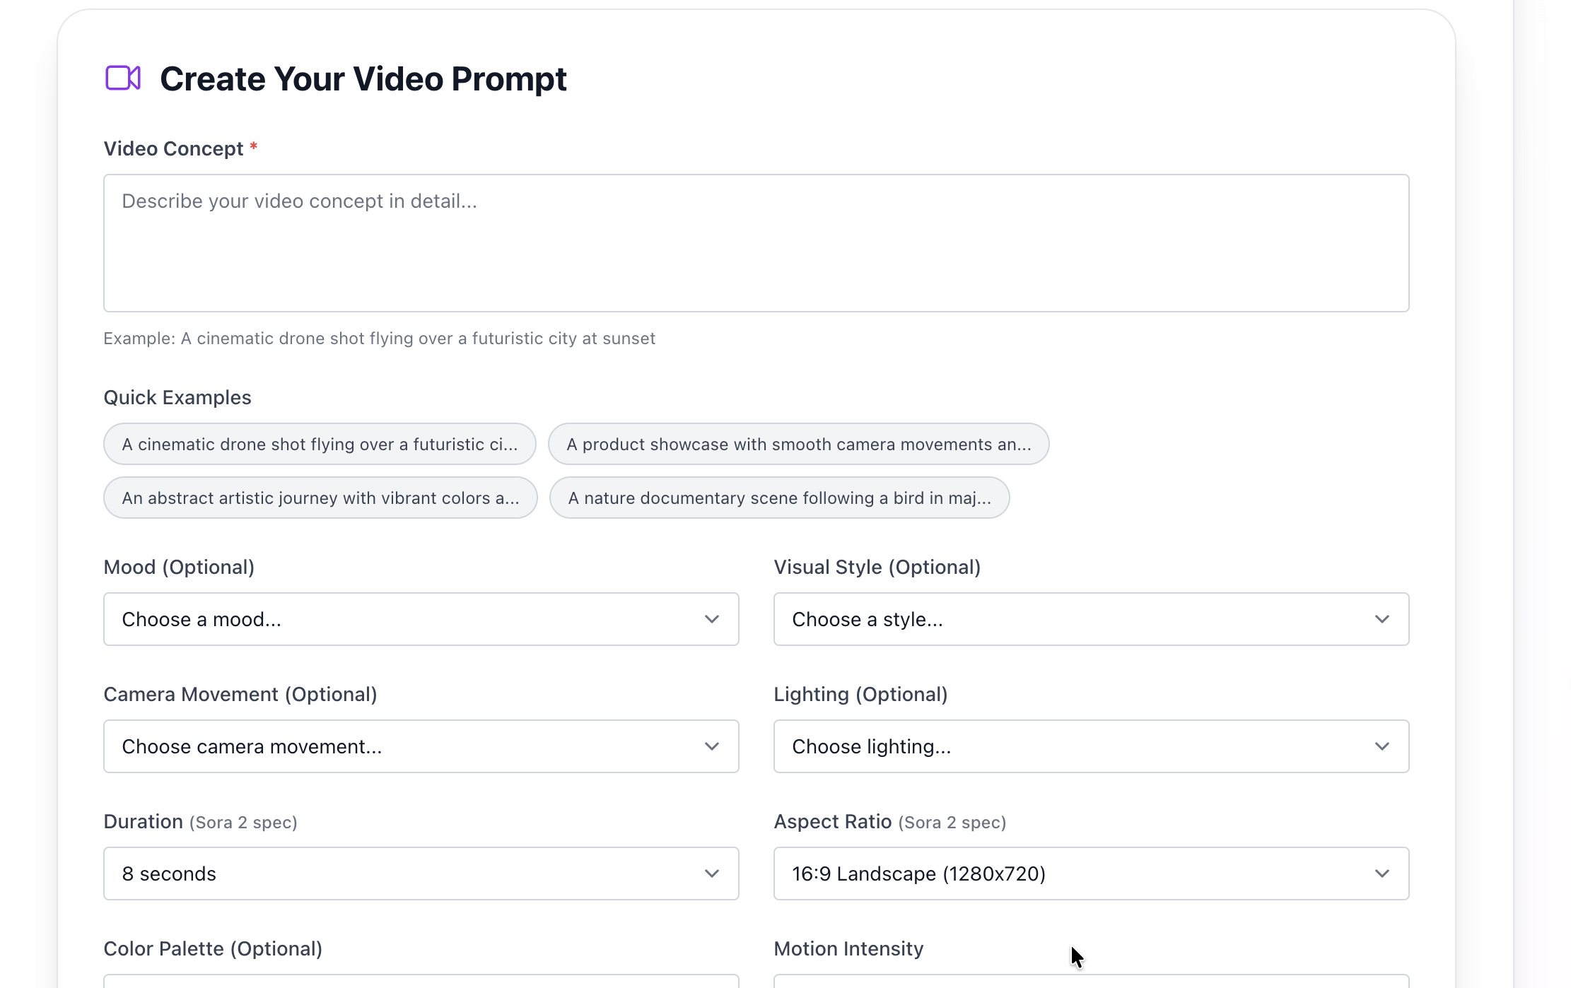Open the Aspect Ratio dropdown

point(1091,874)
